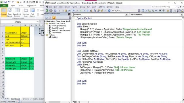Open the Format menu in VBA editor
This screenshot has width=184, height=103.
[x=74, y=7]
